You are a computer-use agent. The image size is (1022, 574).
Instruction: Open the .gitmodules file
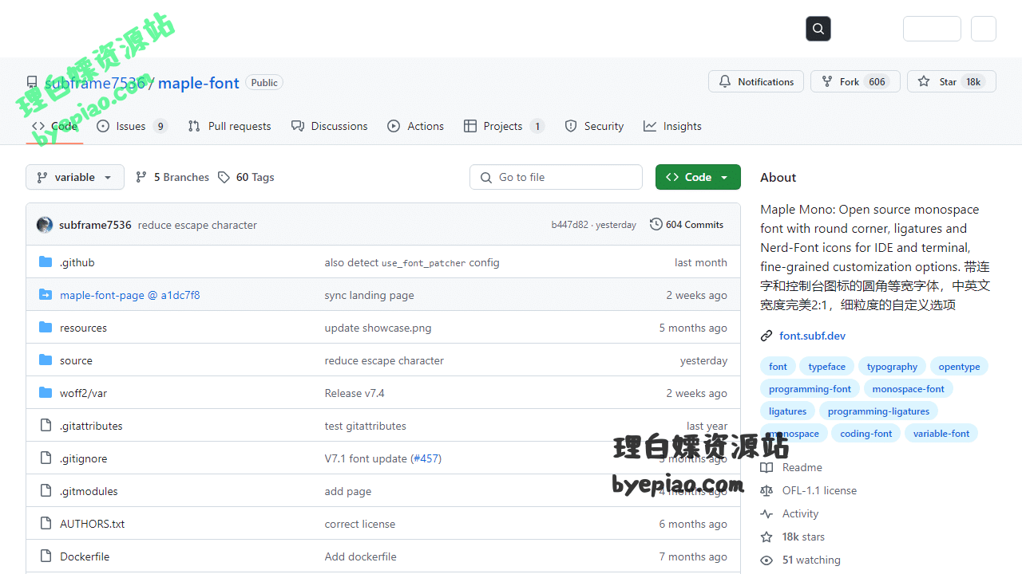(89, 491)
